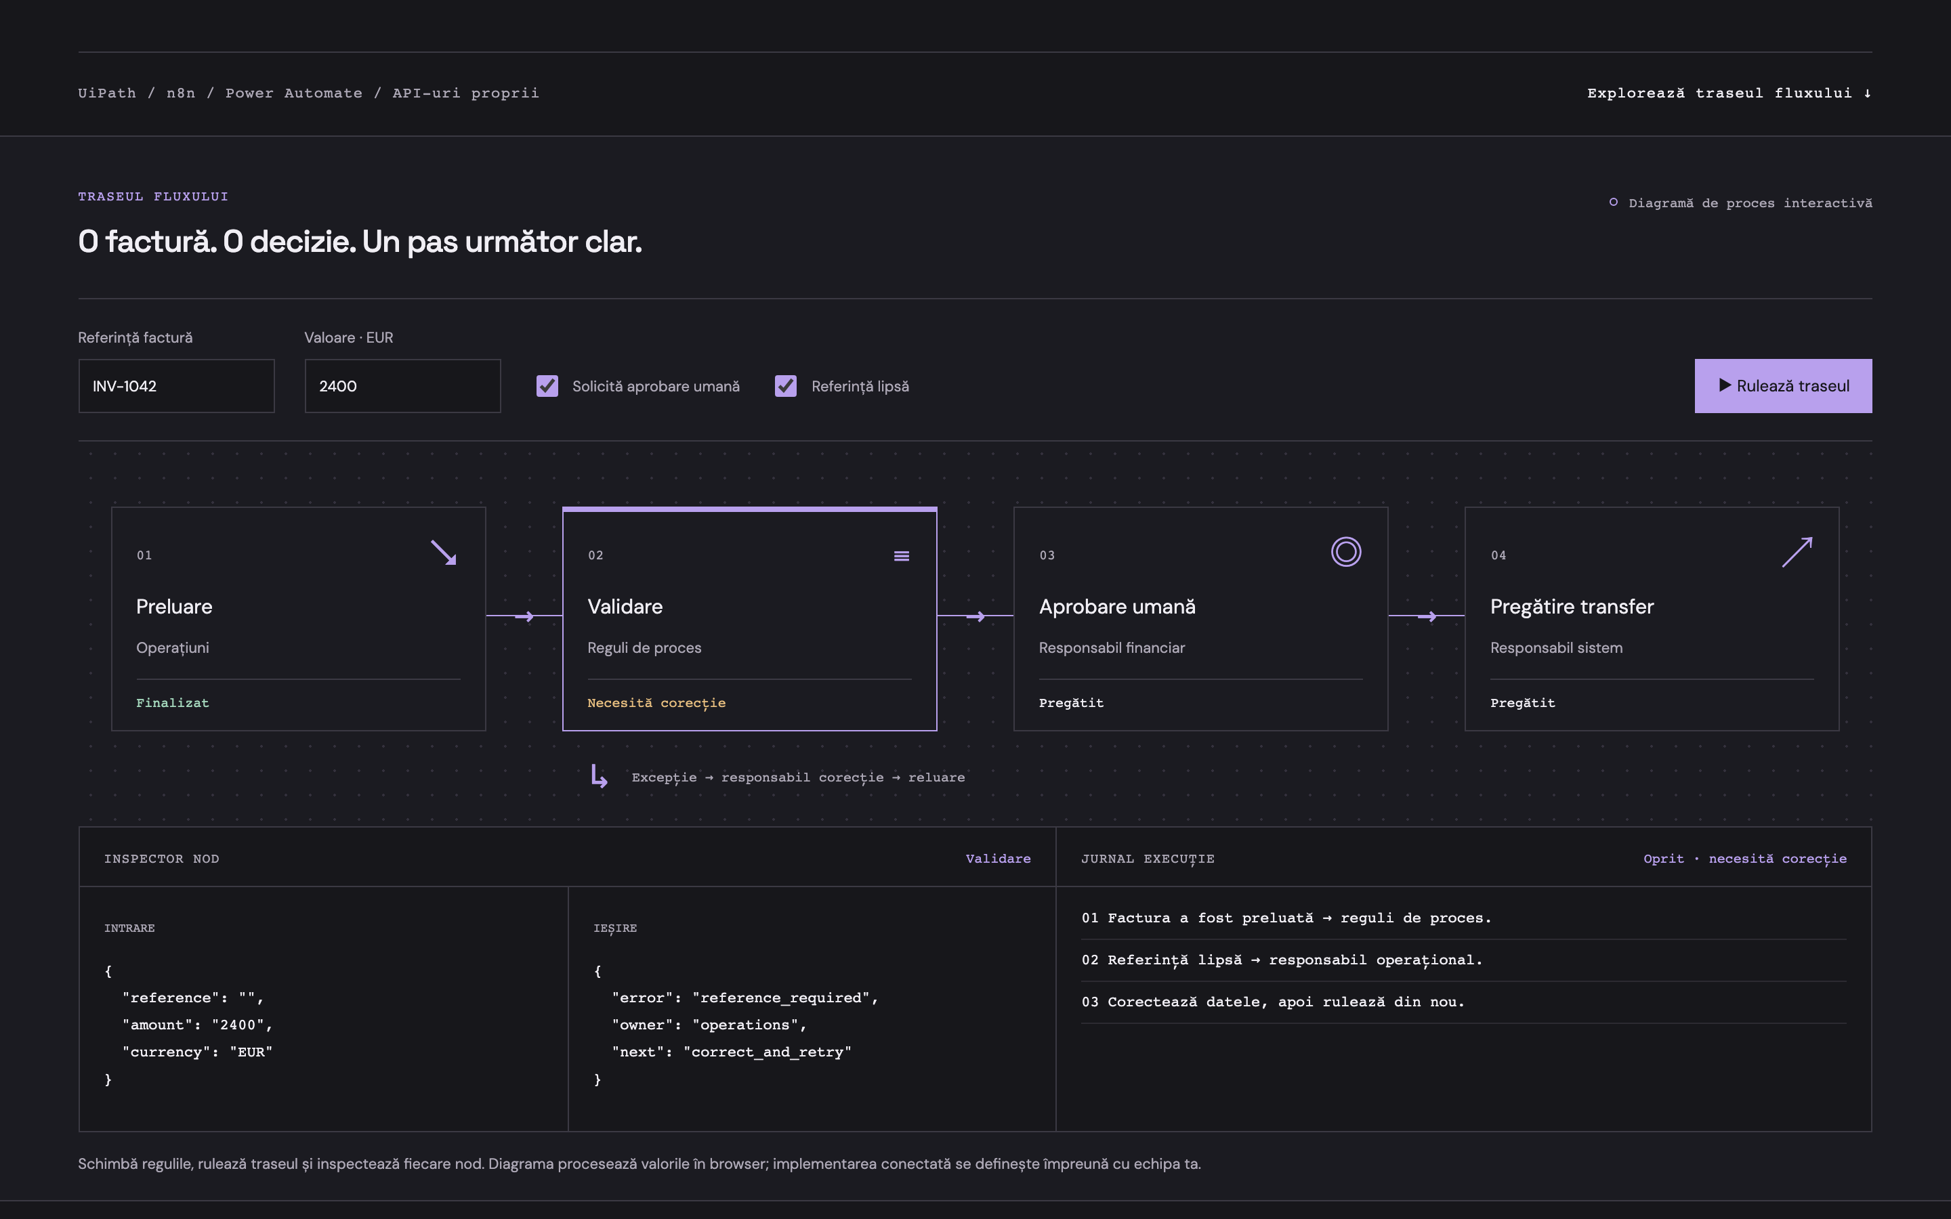Open the Explorează traseul fluxului link

tap(1729, 93)
